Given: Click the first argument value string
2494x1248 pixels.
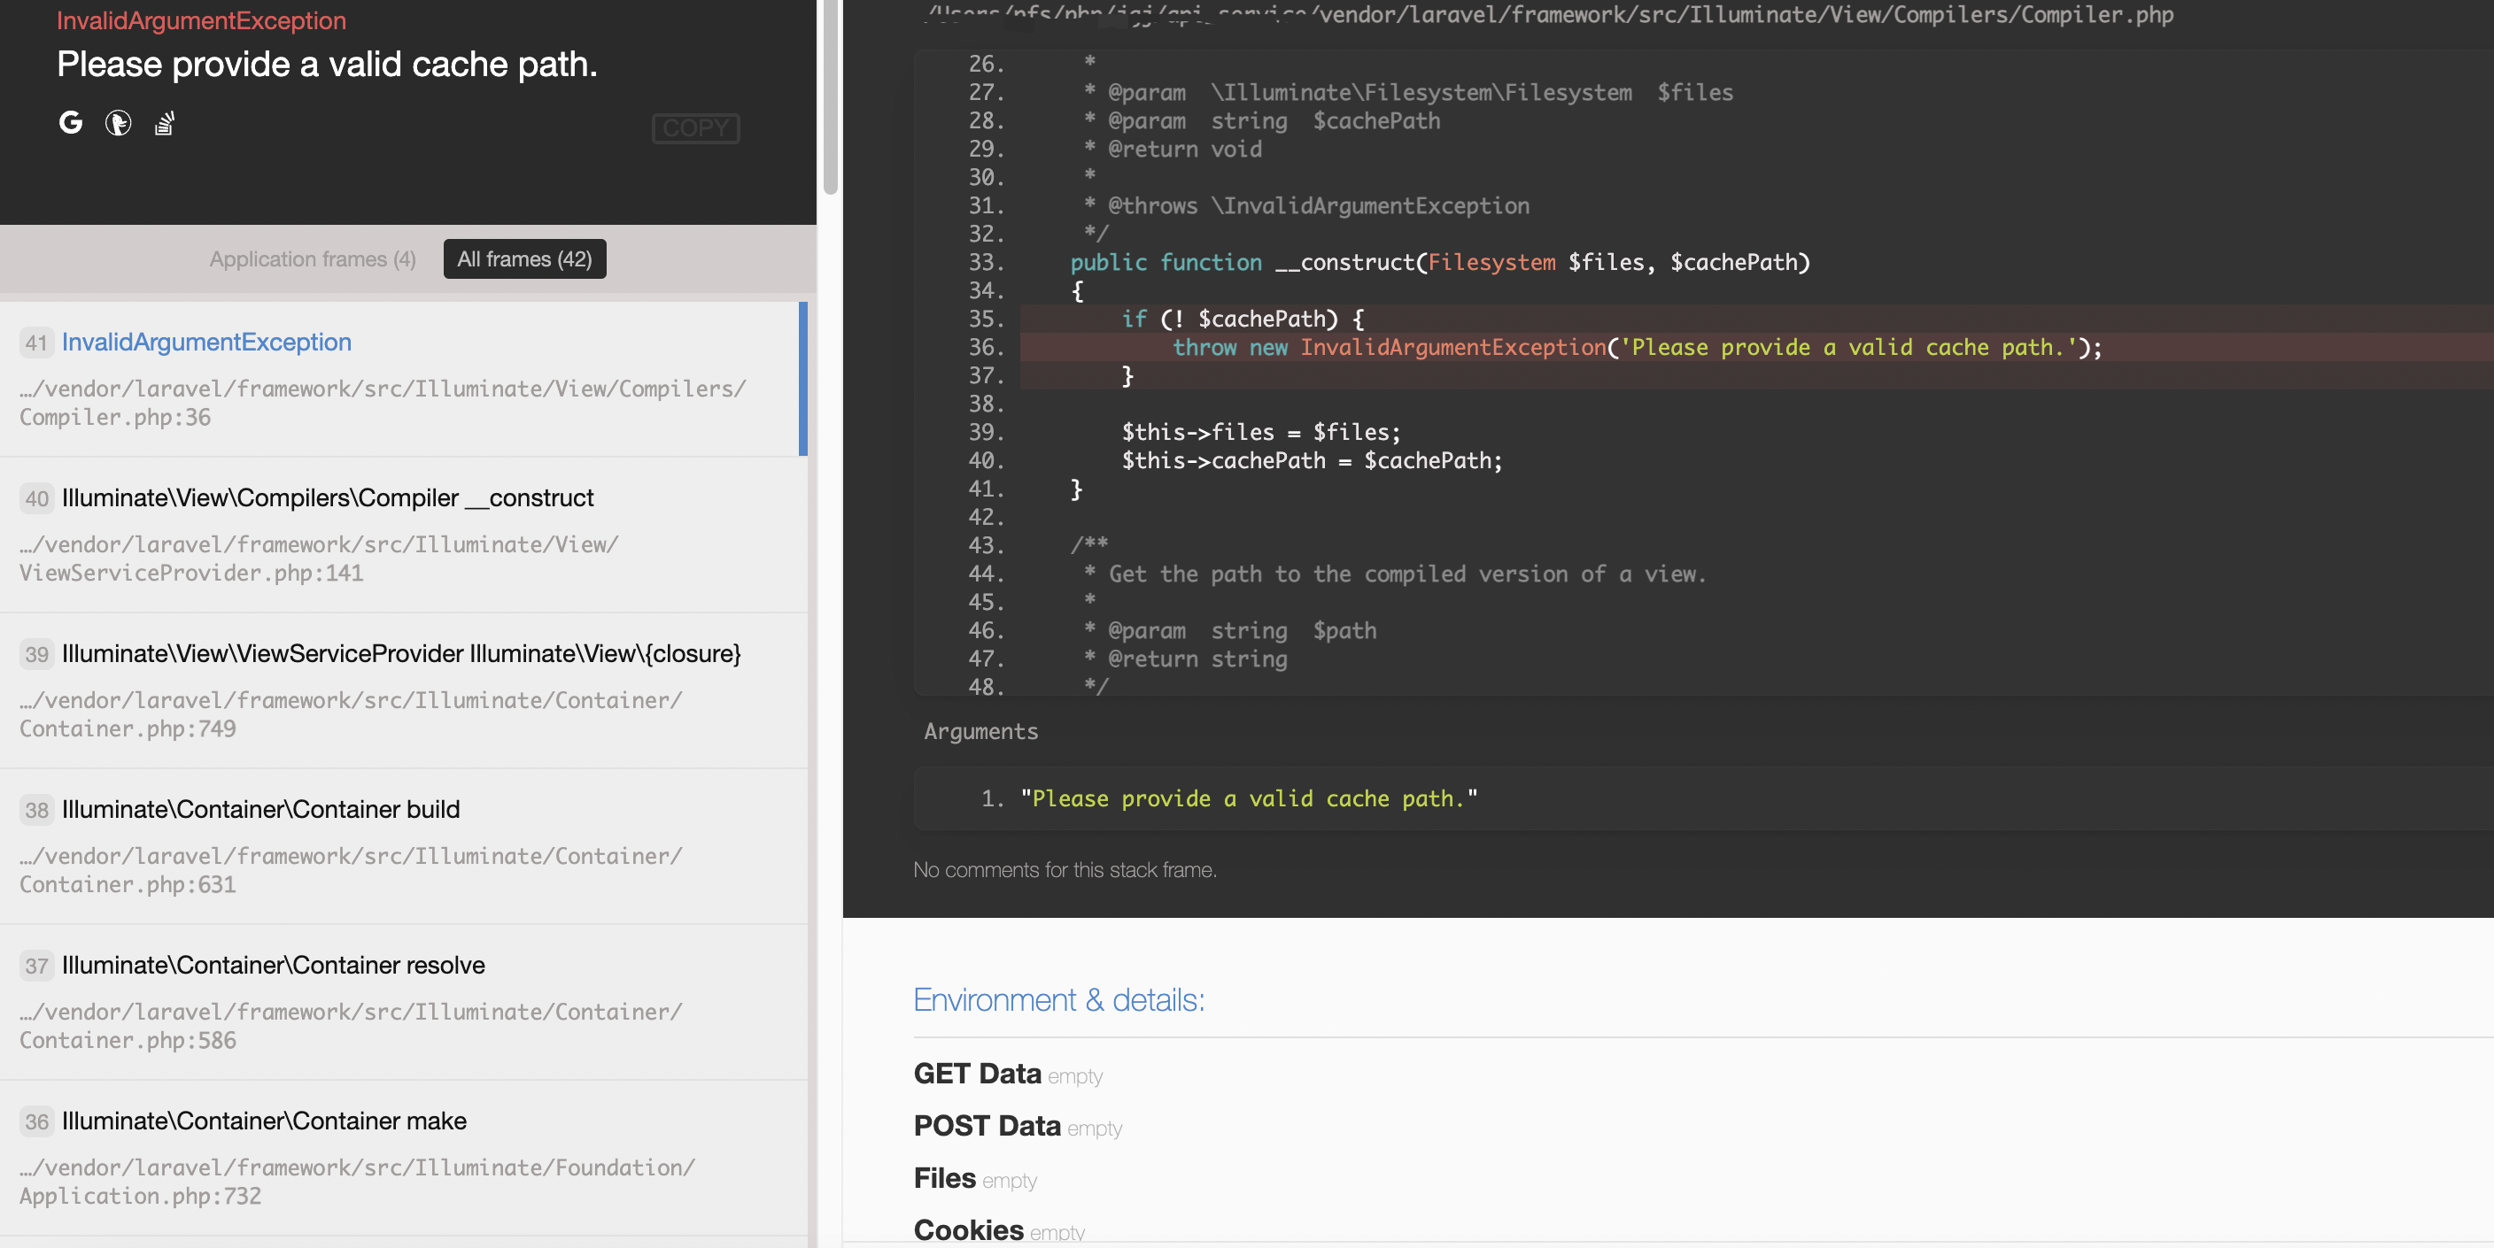Looking at the screenshot, I should [x=1248, y=799].
